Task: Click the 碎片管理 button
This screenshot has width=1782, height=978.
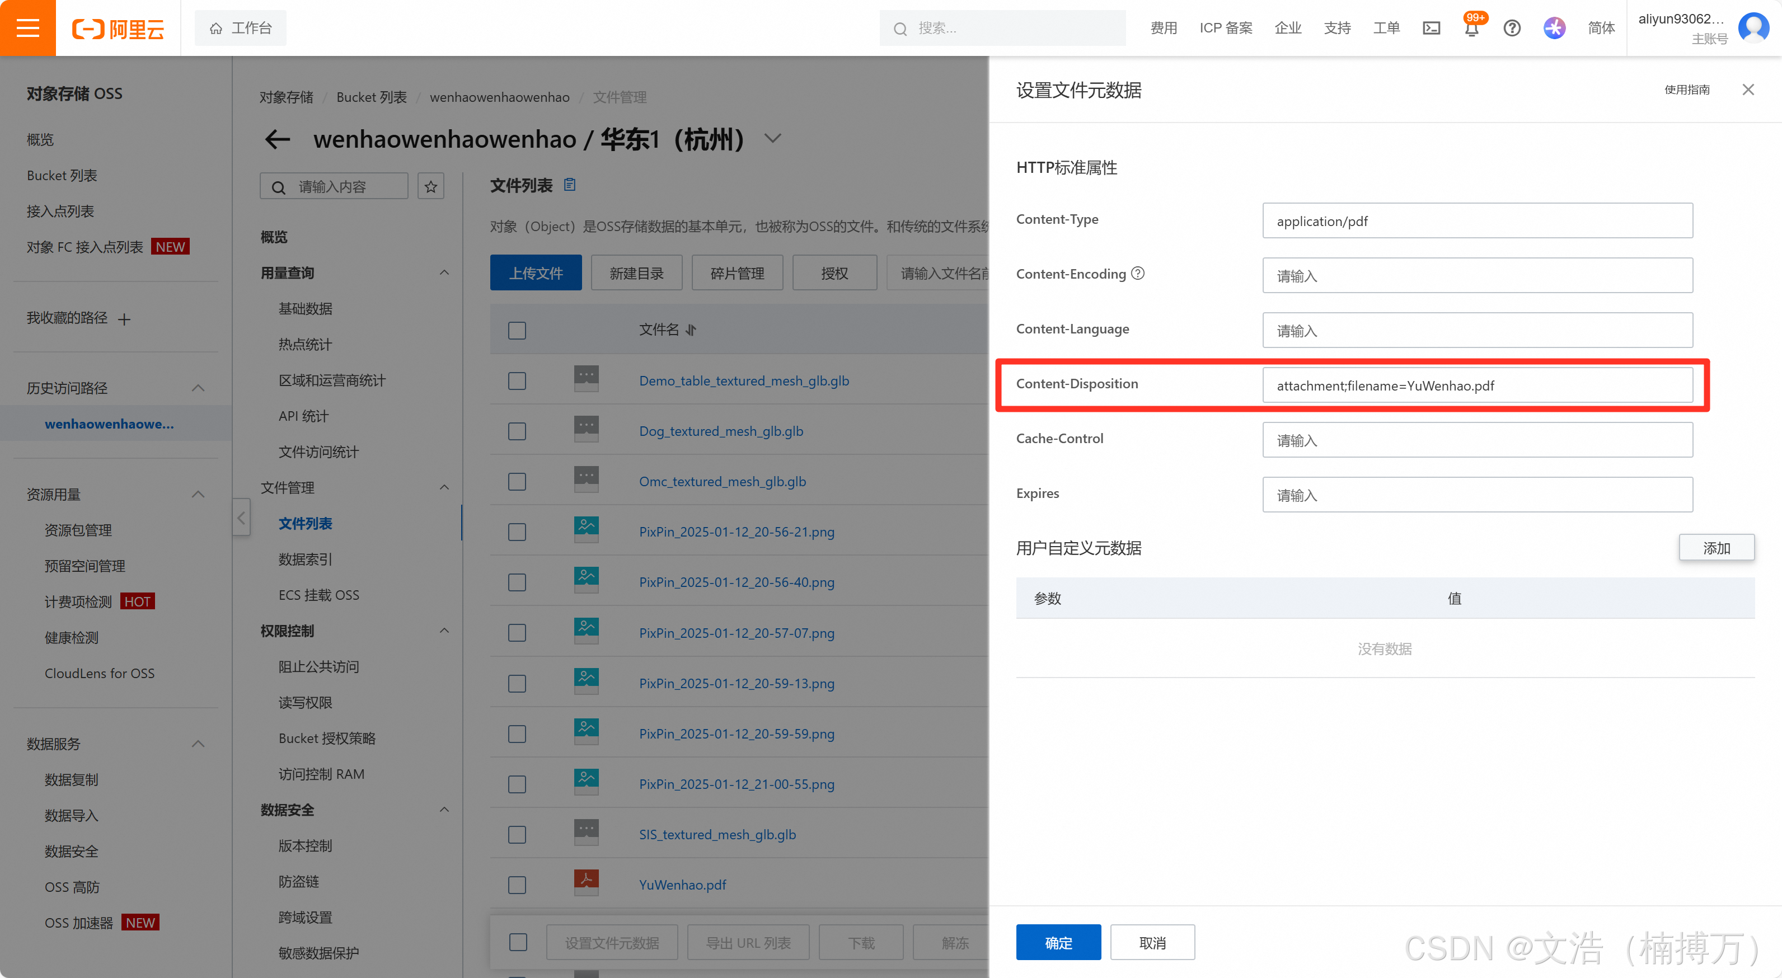Action: 737,272
